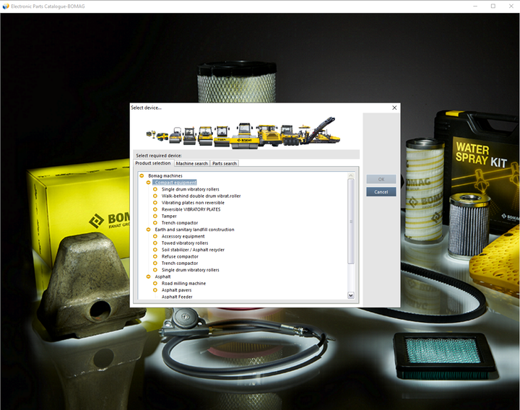520x410 pixels.
Task: Expand the Road milling machine node
Action: point(155,284)
